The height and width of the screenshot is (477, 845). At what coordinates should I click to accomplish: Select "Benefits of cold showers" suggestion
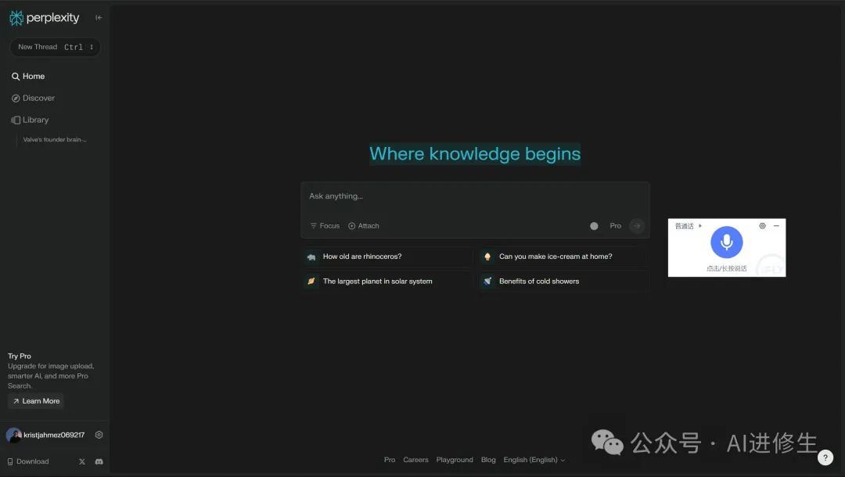(563, 282)
